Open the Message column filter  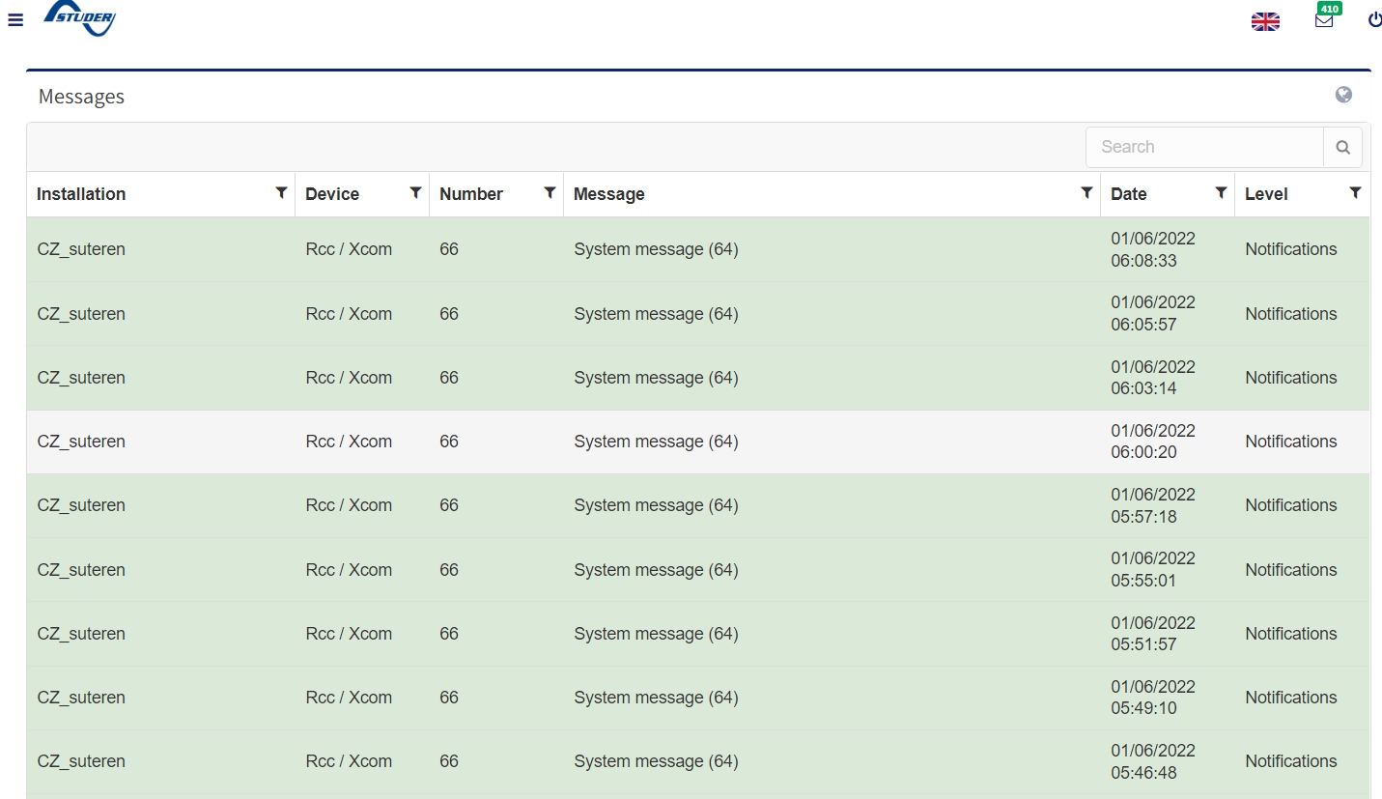(1086, 193)
